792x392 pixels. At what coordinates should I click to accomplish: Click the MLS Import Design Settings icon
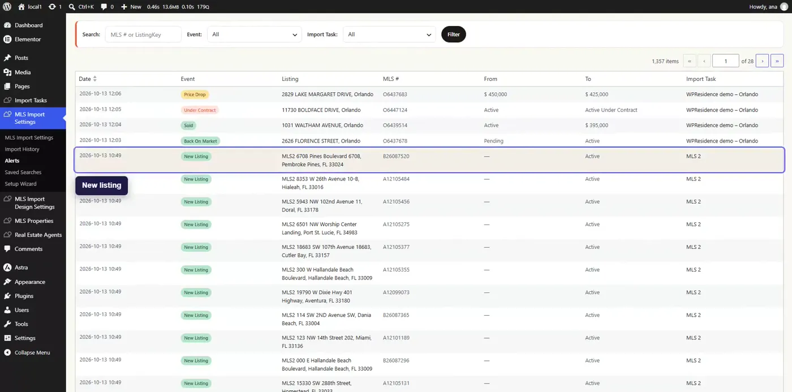[7, 199]
